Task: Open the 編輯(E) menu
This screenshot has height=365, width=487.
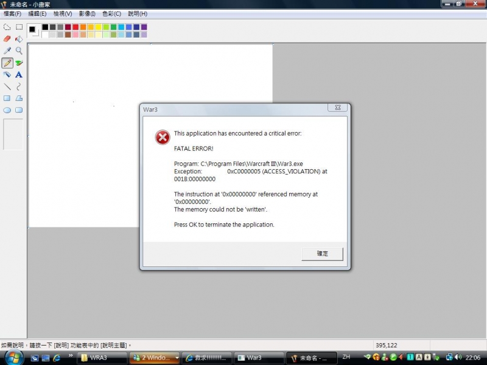Action: [x=37, y=13]
